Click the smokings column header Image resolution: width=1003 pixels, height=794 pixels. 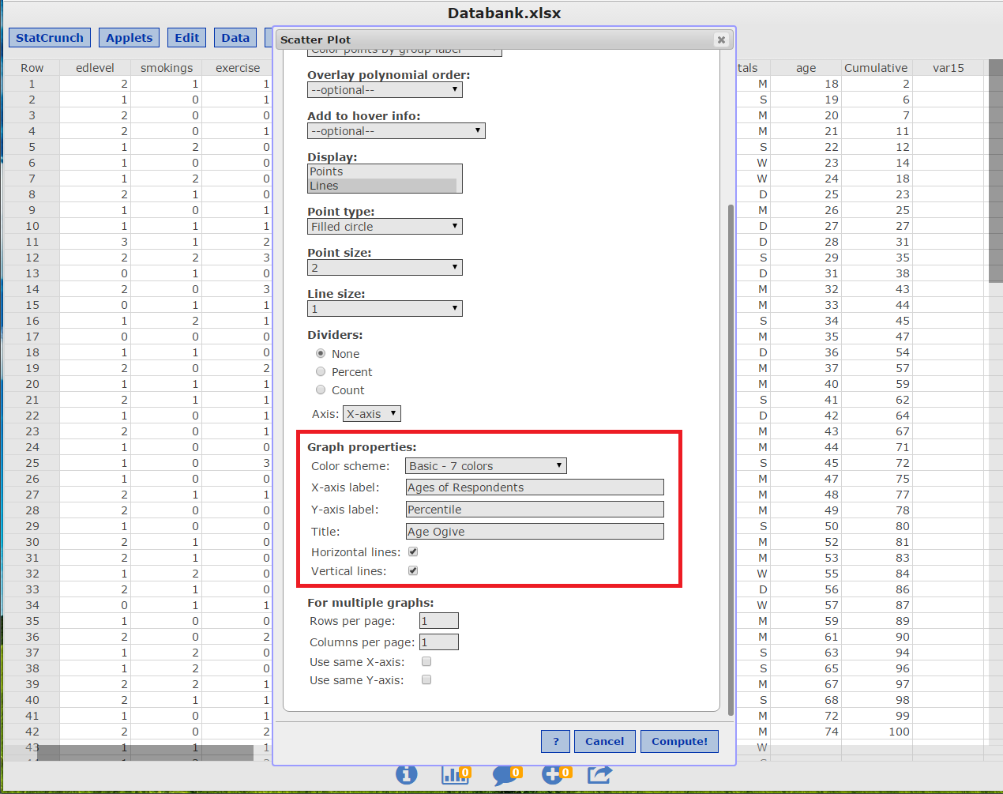167,68
